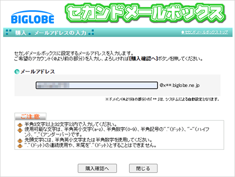235x177 pixels.
Task: Click the warning icon beside 先頭文字には
Action: pos(20,141)
